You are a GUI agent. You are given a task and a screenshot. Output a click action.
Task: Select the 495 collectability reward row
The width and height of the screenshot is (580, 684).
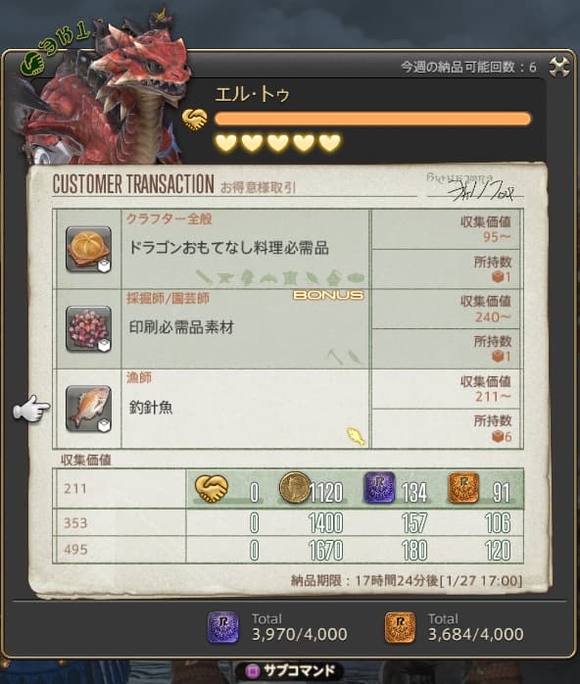288,550
